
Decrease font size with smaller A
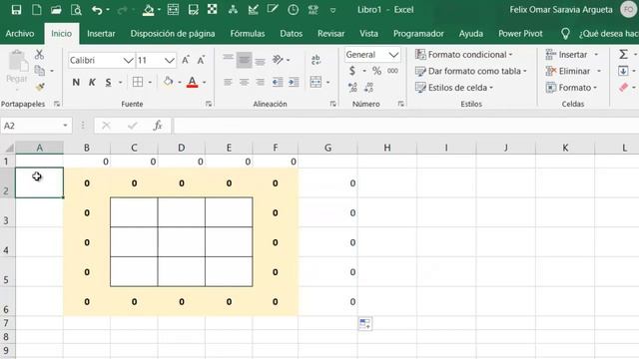pyautogui.click(x=201, y=60)
